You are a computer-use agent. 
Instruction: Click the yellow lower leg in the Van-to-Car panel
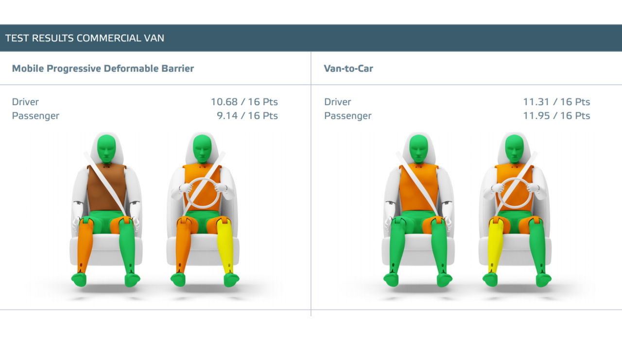(x=495, y=245)
